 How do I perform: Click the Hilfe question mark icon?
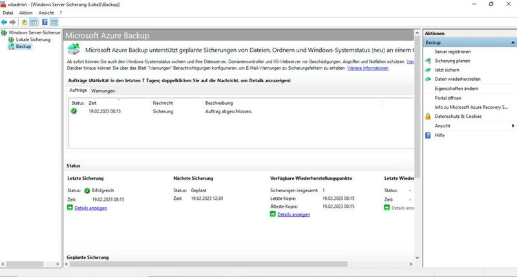[x=428, y=135]
